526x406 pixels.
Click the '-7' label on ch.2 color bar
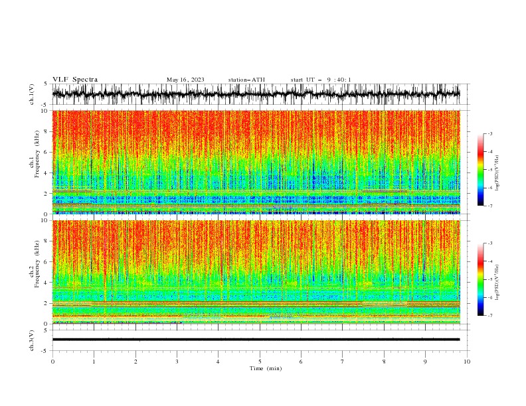tap(489, 316)
